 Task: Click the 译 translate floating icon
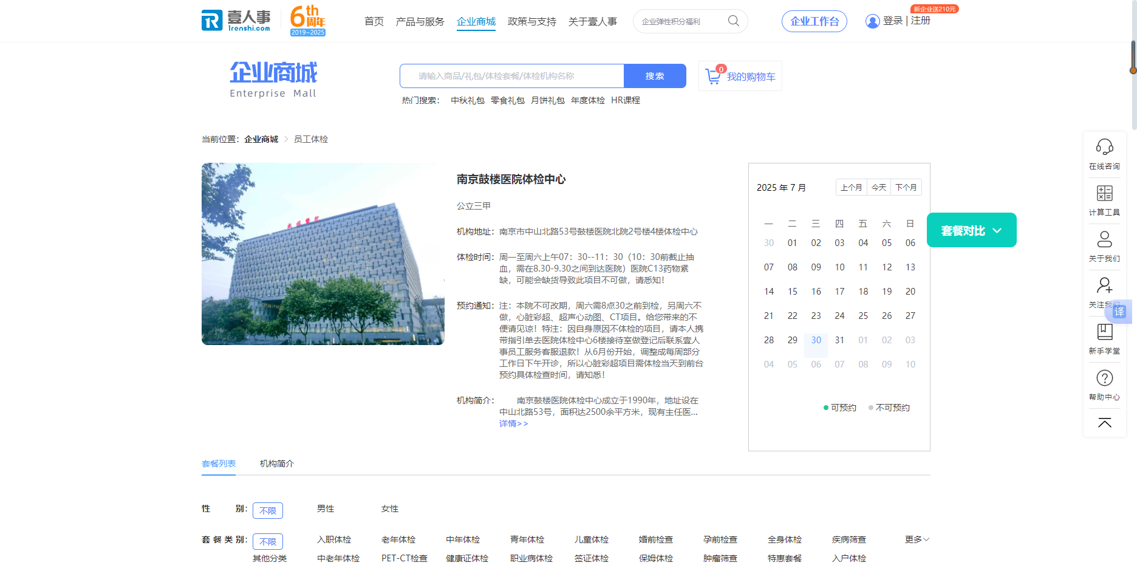click(x=1119, y=312)
